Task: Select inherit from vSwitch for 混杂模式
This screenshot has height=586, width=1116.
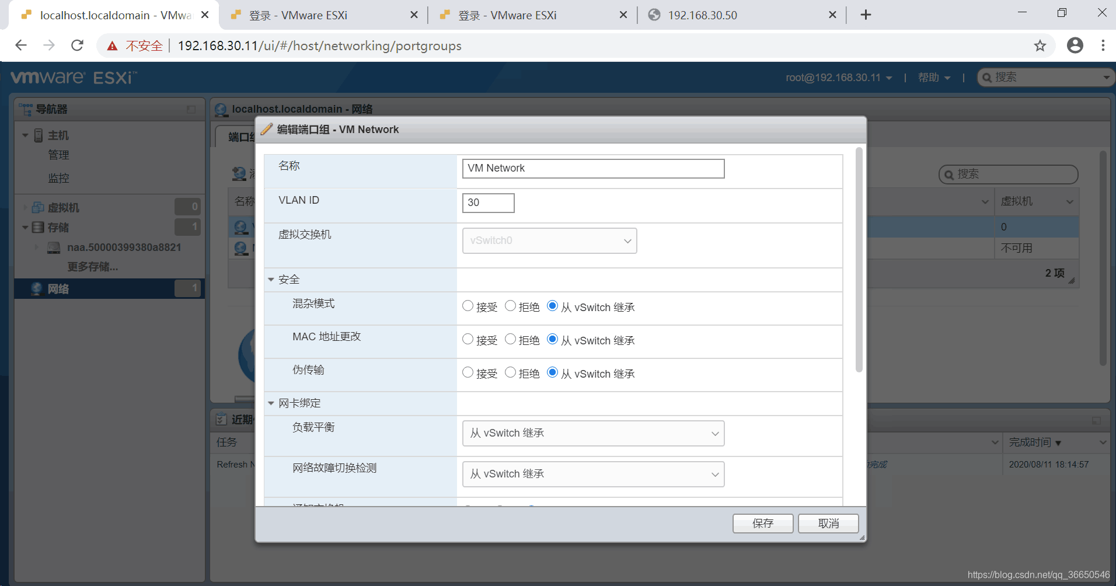Action: coord(552,306)
